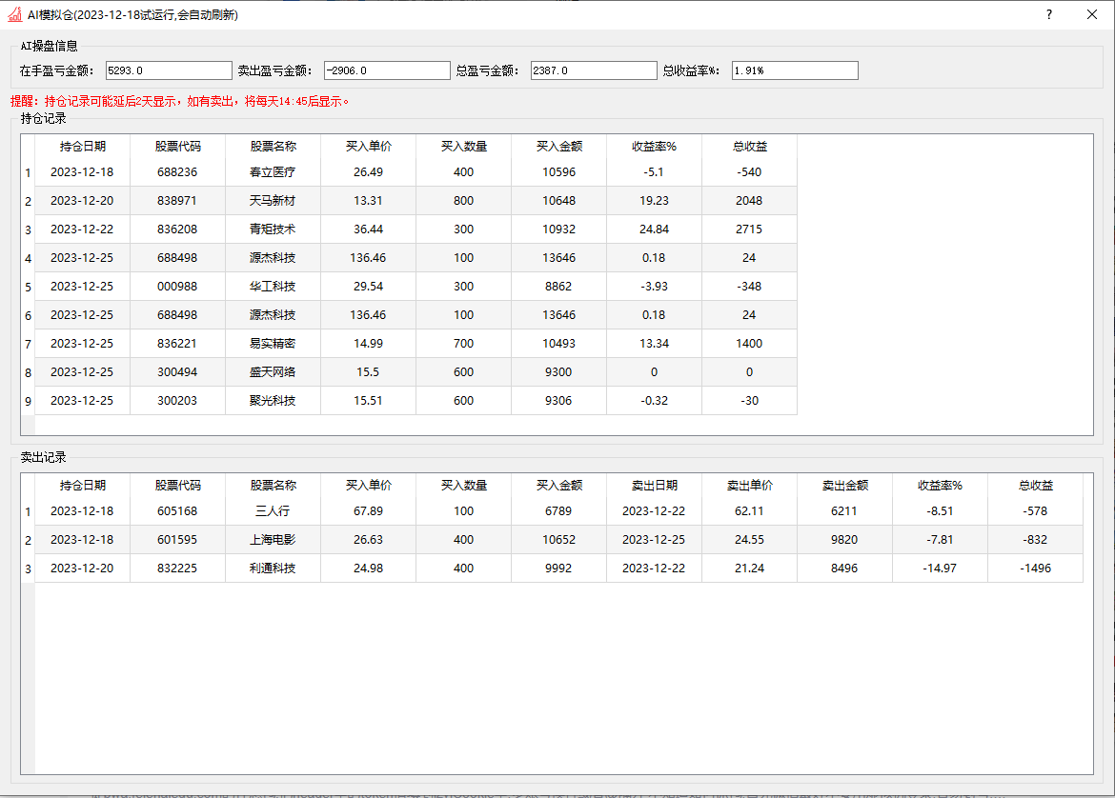Click 三人行 in the sell records table

tap(273, 511)
